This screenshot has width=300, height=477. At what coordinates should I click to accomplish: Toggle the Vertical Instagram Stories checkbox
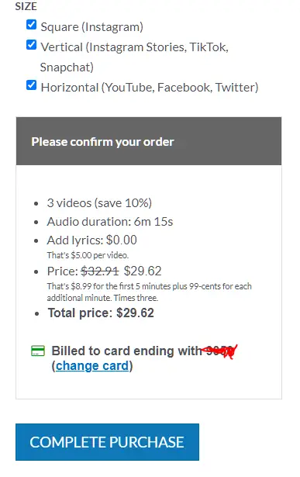pyautogui.click(x=31, y=45)
